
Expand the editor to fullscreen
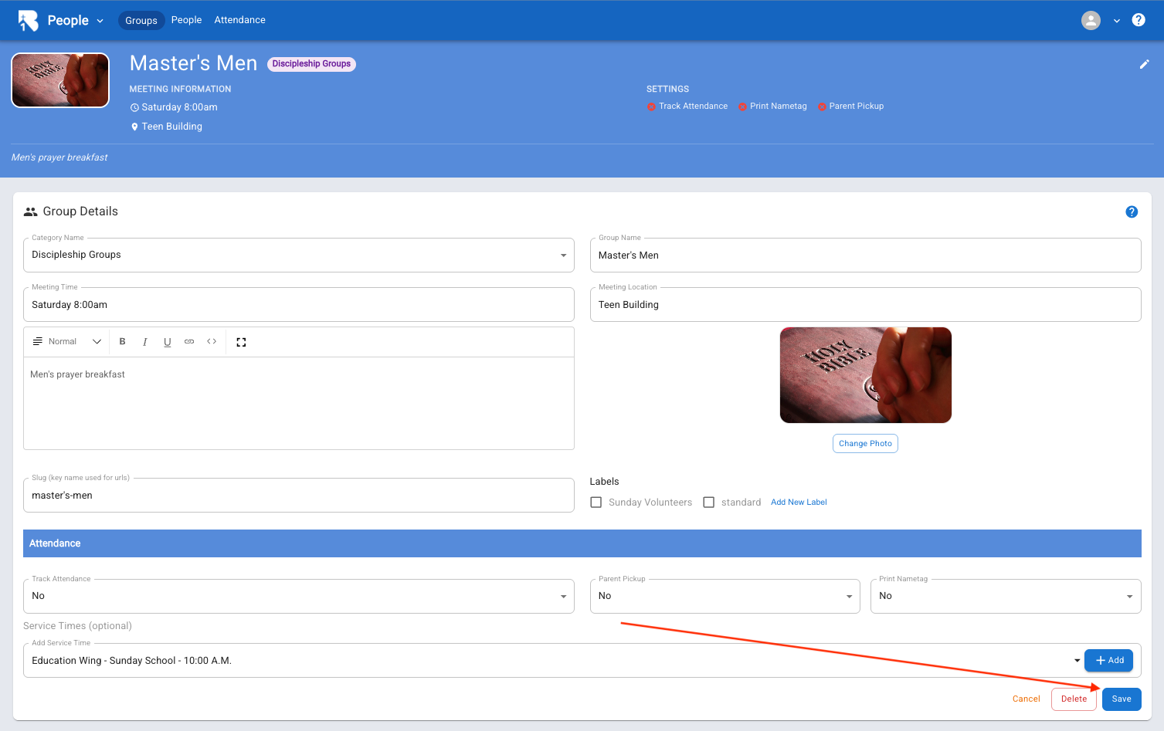pyautogui.click(x=241, y=342)
